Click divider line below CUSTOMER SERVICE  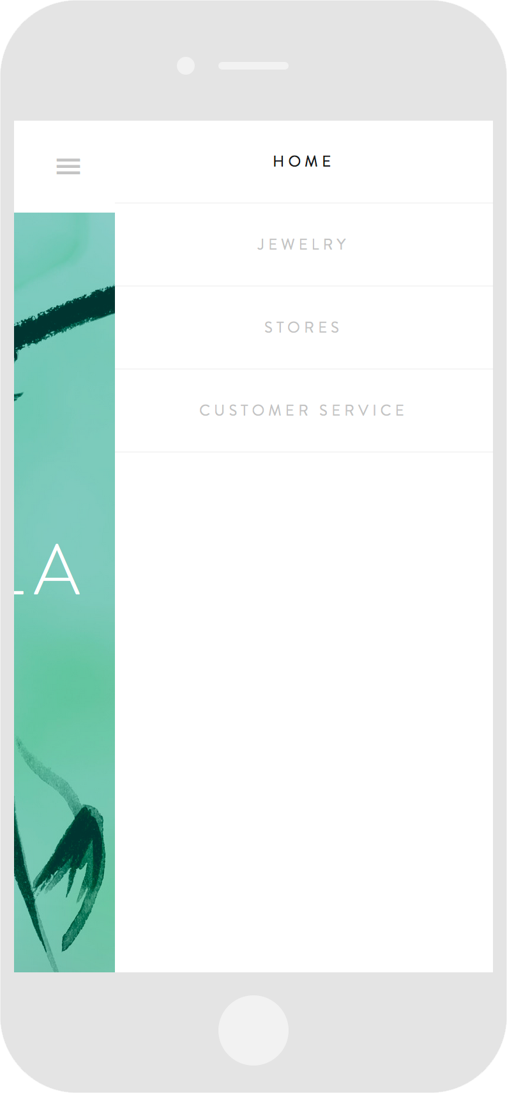pyautogui.click(x=304, y=452)
